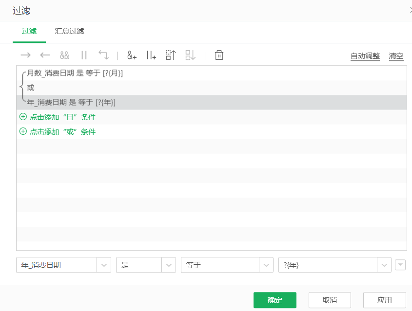Click 点击添加“且”条件 link
412x311 pixels.
(x=62, y=117)
